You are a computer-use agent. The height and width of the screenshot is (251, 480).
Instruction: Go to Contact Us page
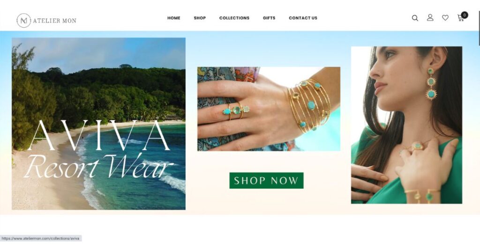tap(303, 18)
